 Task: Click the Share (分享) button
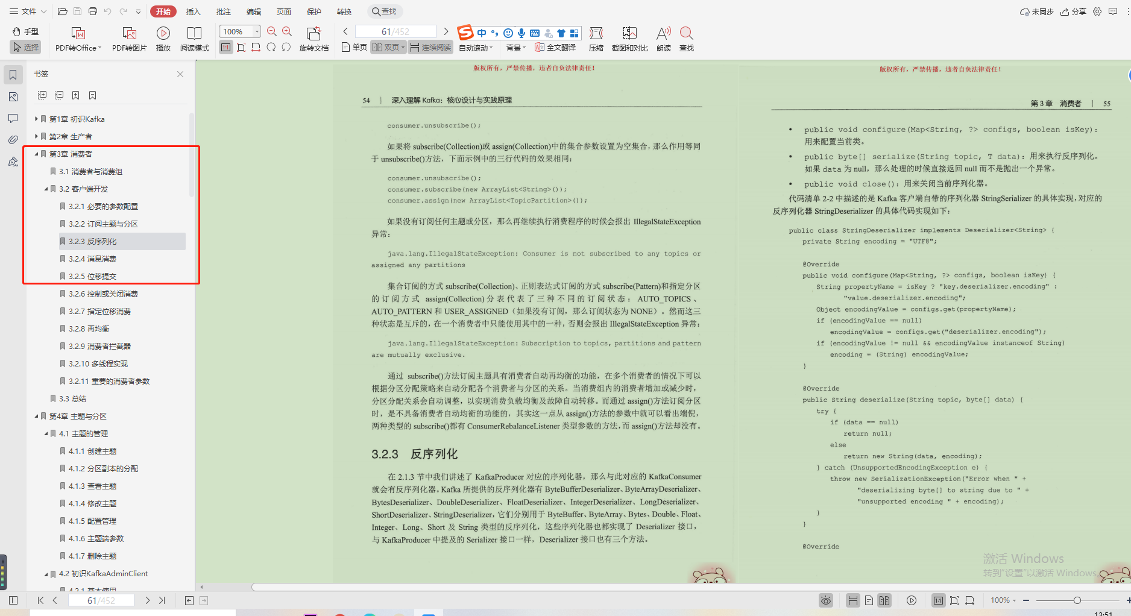1074,11
